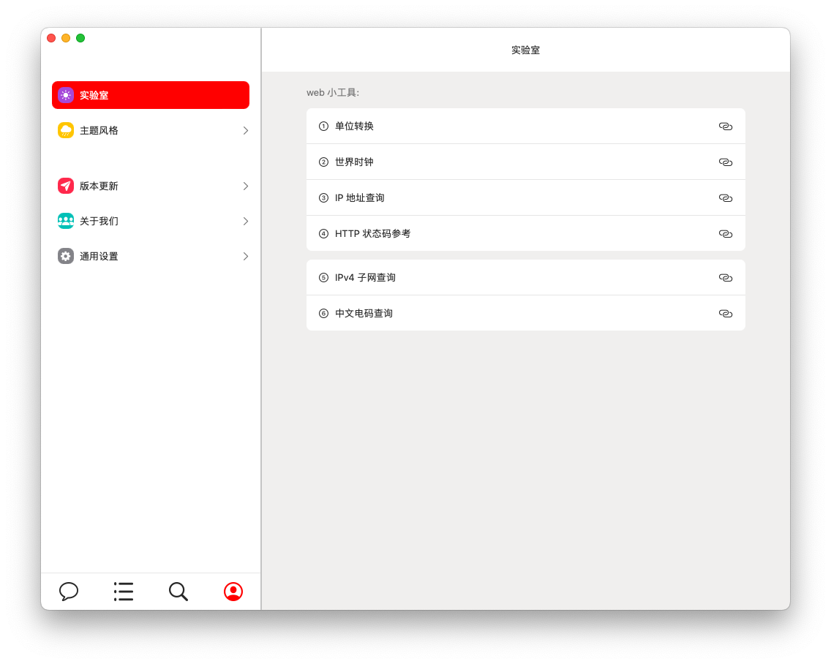The width and height of the screenshot is (831, 664).
Task: Click the red profile icon in bottom bar
Action: (233, 592)
